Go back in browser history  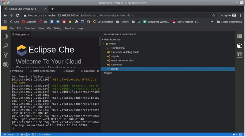click(5, 16)
